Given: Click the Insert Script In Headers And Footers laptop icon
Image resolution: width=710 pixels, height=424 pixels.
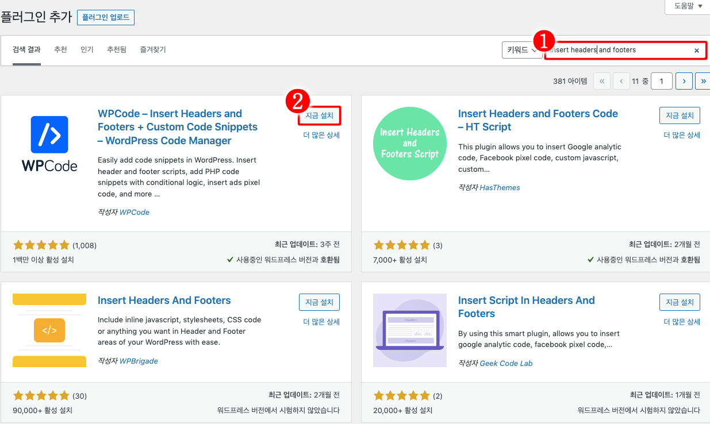Looking at the screenshot, I should tap(410, 330).
